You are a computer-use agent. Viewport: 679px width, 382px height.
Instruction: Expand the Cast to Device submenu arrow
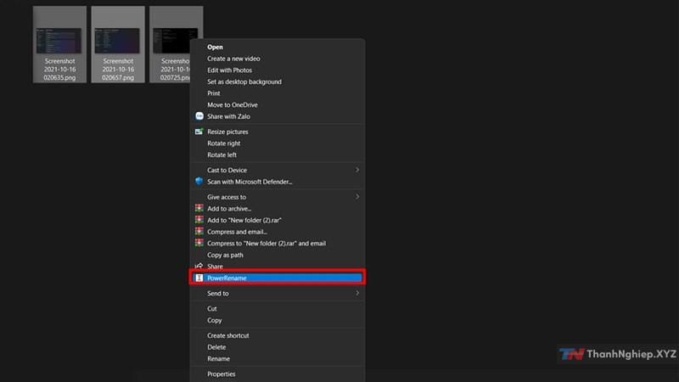click(357, 170)
